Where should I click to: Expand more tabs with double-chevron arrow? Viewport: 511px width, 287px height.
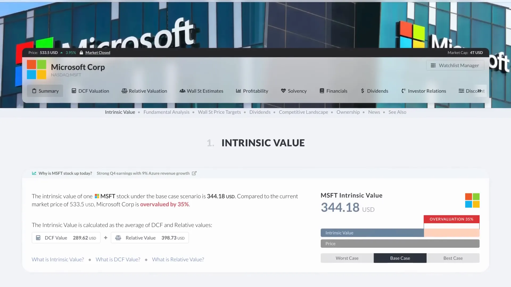click(480, 91)
